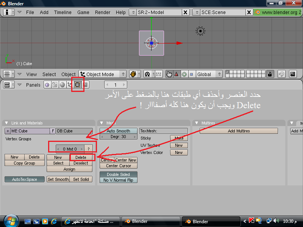The width and height of the screenshot is (303, 227).
Task: Open the File menu
Action: 30,12
